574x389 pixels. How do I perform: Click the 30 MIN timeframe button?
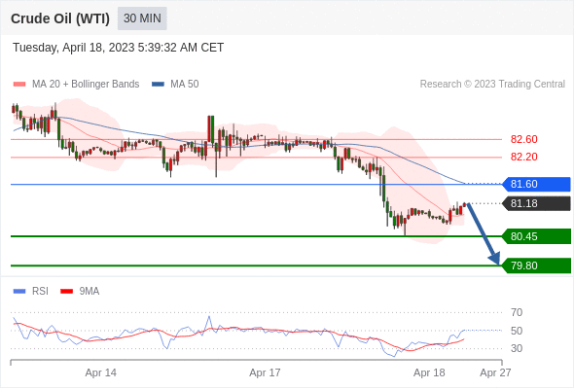142,18
